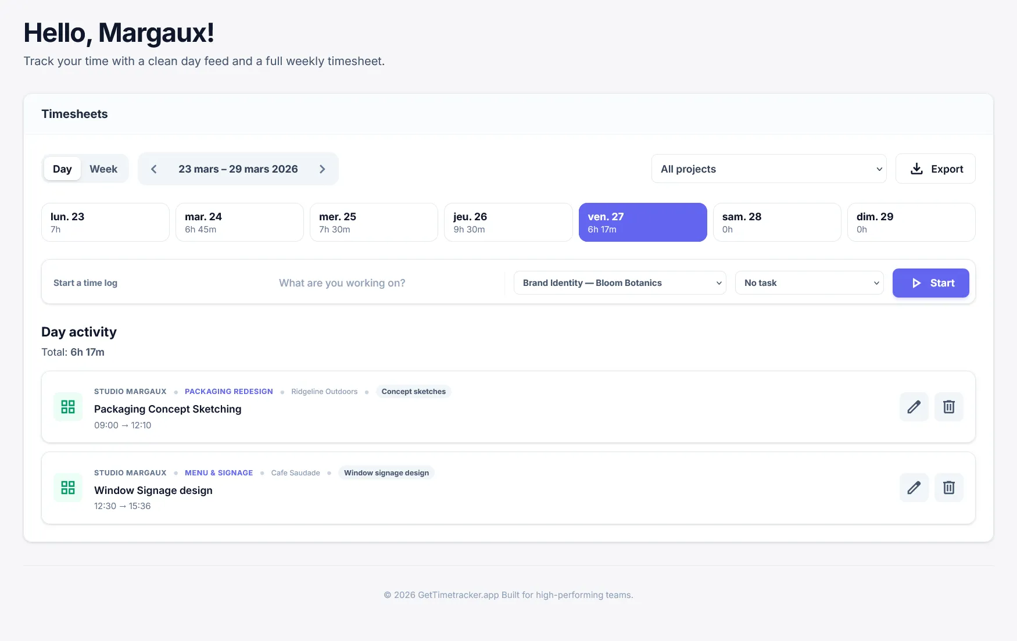Go to next week arrow
Viewport: 1017px width, 641px height.
tap(323, 169)
